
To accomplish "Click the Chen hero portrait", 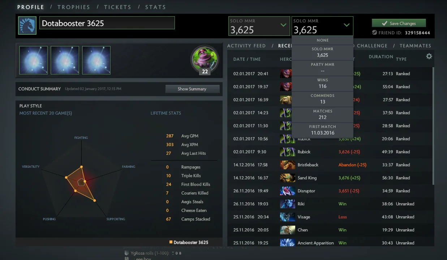I will coord(288,230).
